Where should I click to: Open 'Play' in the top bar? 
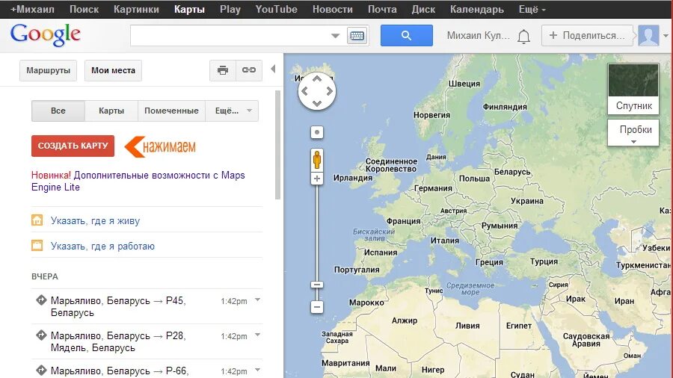point(230,9)
